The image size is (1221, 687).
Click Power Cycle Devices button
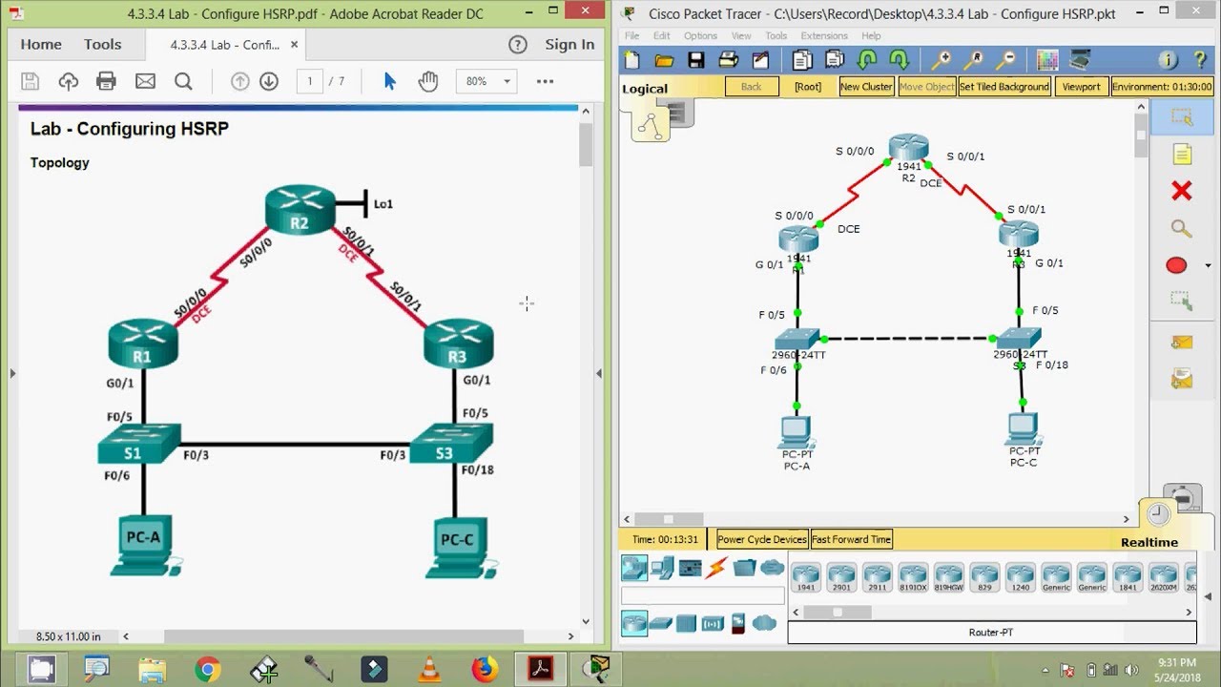pos(762,539)
